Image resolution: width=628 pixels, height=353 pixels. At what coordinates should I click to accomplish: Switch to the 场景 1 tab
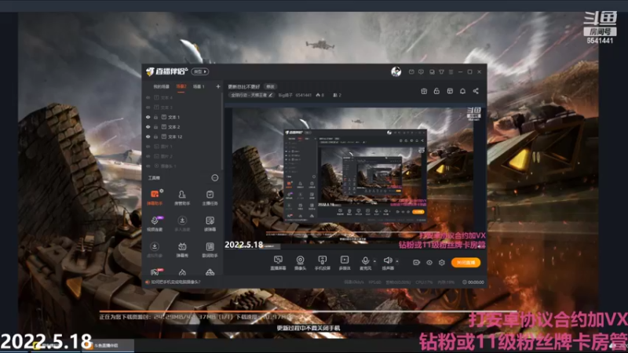pyautogui.click(x=199, y=86)
